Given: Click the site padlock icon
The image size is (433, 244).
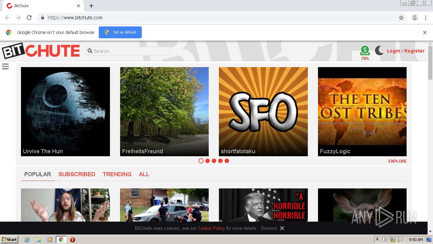Looking at the screenshot, I should 42,18.
